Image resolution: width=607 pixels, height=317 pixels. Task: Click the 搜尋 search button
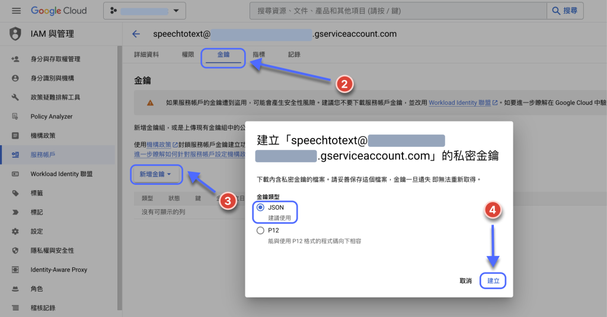click(565, 11)
